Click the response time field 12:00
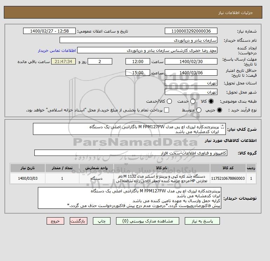270x261 pixels. (138, 61)
